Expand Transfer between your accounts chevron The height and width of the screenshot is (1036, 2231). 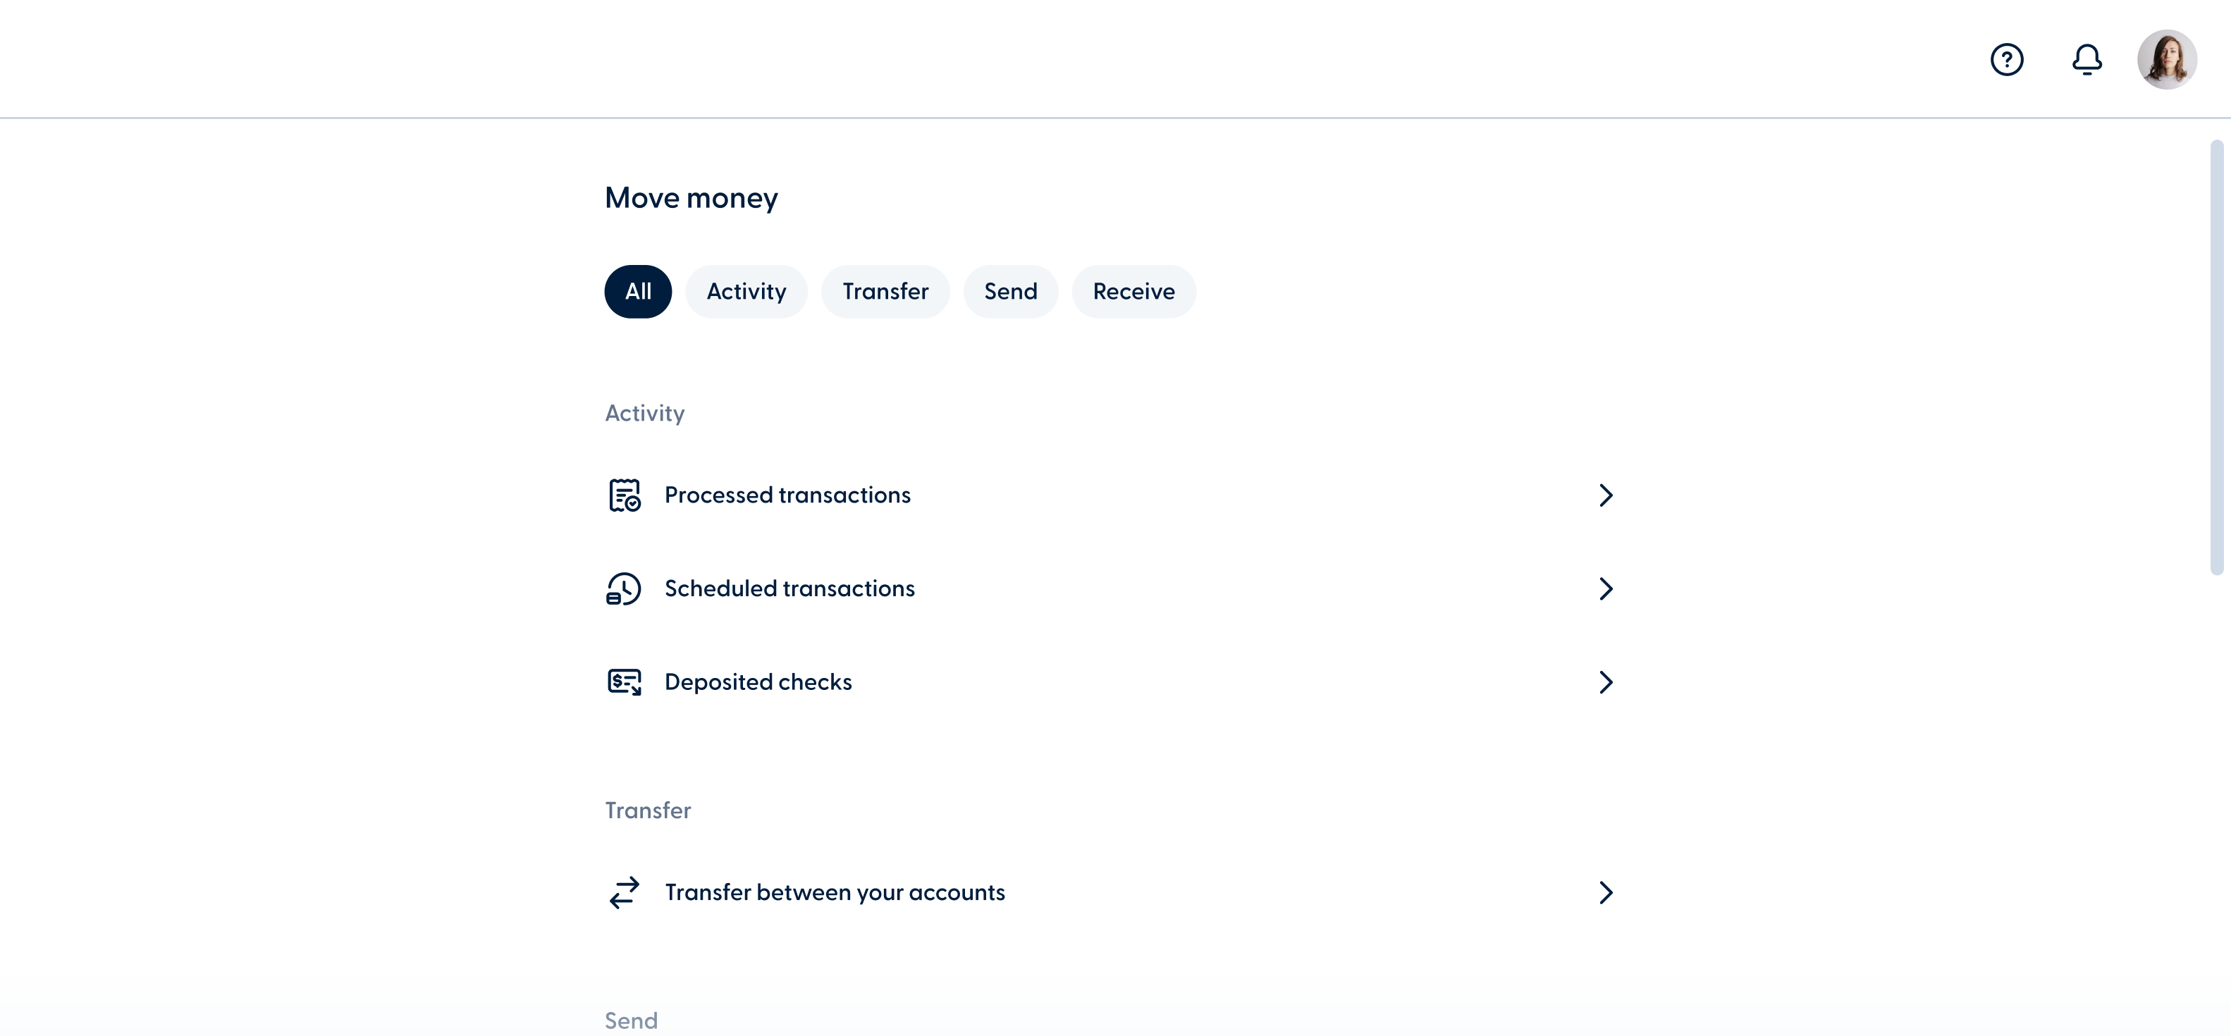[1605, 892]
